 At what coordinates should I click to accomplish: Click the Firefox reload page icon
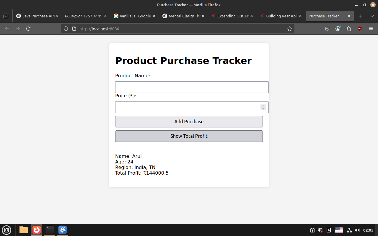(x=28, y=29)
